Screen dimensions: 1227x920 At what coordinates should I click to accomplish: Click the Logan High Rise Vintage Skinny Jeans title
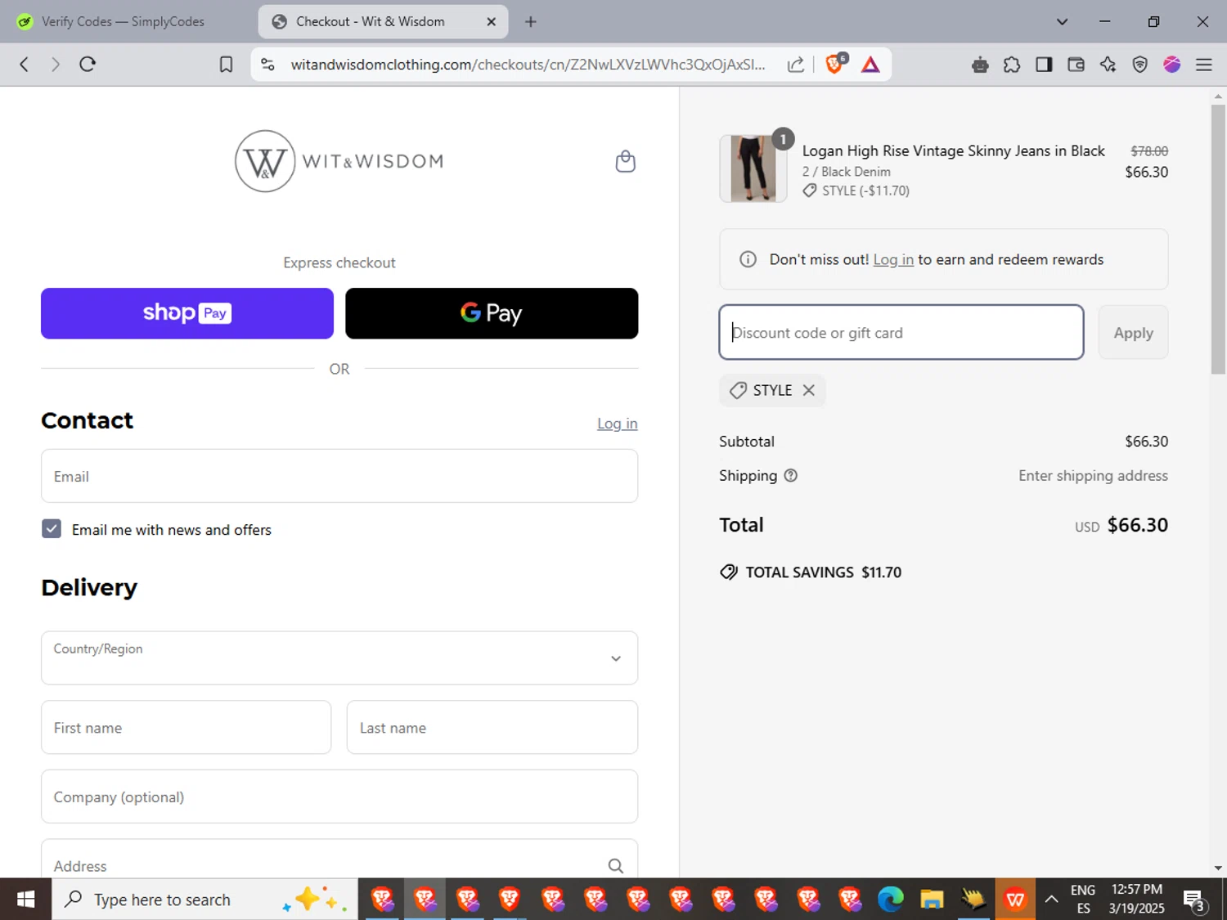pos(953,150)
